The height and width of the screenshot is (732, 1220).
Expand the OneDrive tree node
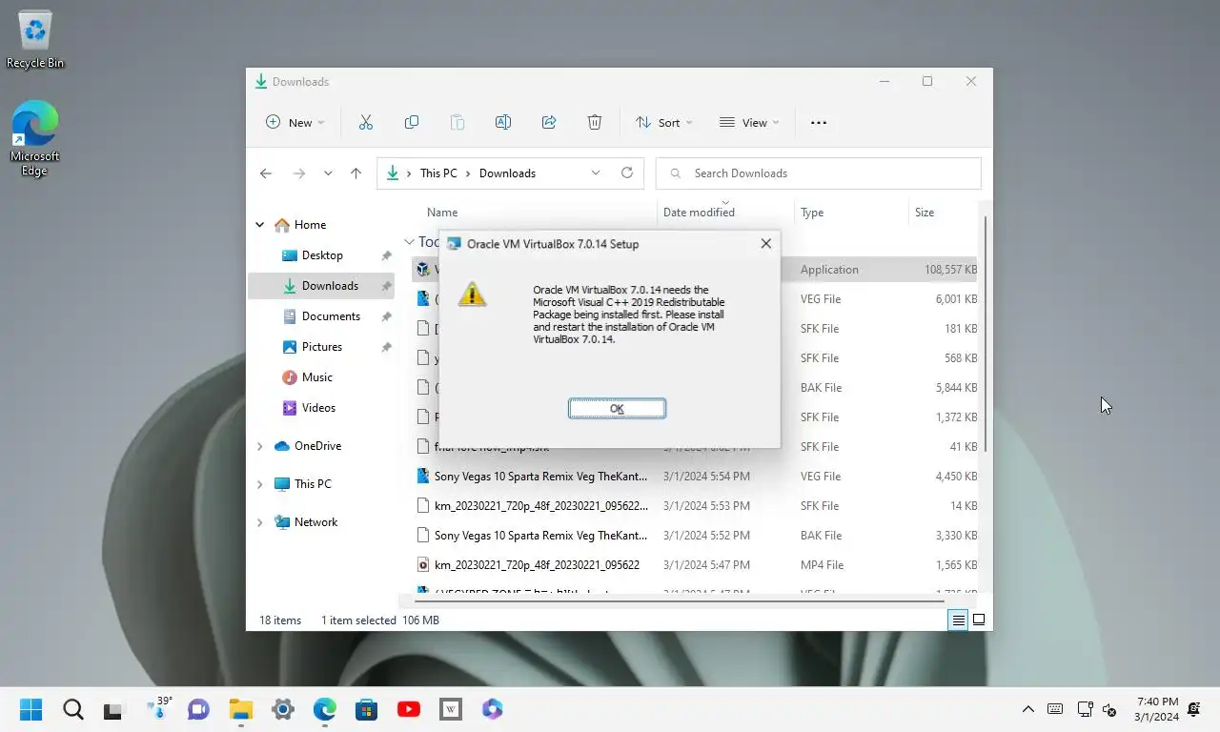click(259, 446)
